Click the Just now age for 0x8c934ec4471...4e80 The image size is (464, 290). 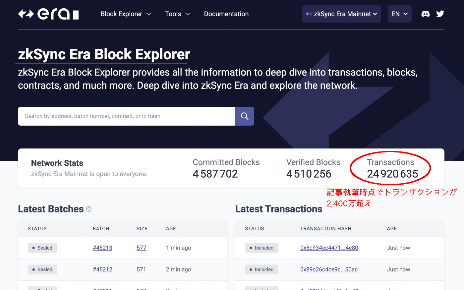(x=398, y=248)
